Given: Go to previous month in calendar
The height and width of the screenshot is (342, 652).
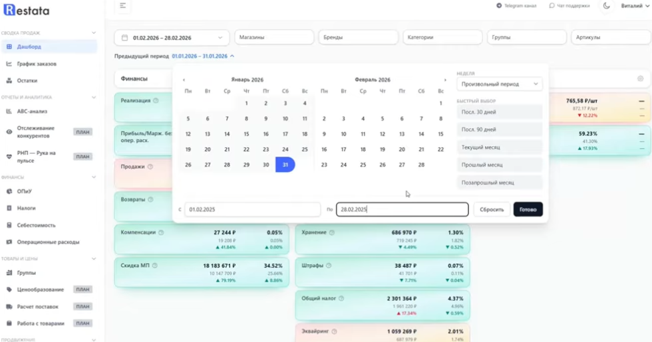Looking at the screenshot, I should (x=184, y=80).
